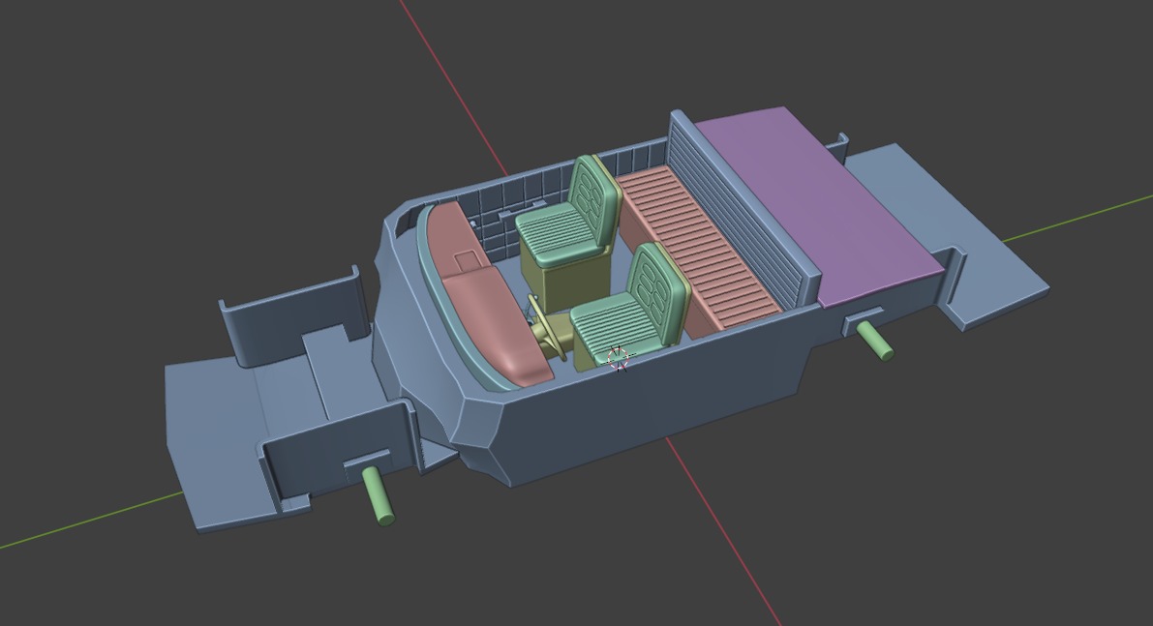Select the green axle cylinder under purple panel

pyautogui.click(x=875, y=342)
